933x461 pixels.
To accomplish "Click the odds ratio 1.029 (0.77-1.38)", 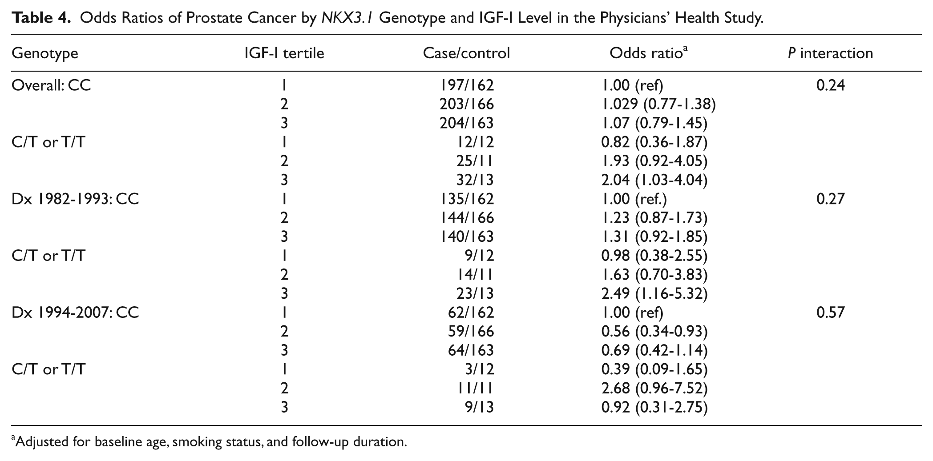I will [658, 104].
